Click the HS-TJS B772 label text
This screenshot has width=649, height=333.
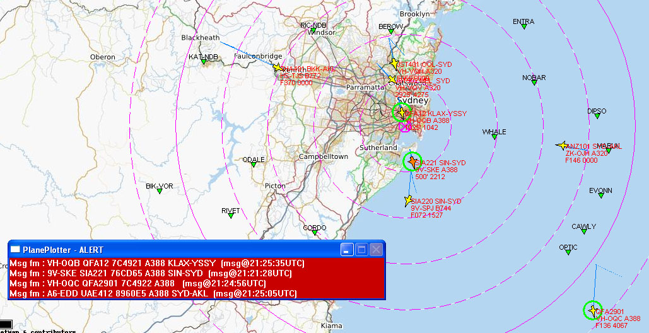click(x=300, y=76)
